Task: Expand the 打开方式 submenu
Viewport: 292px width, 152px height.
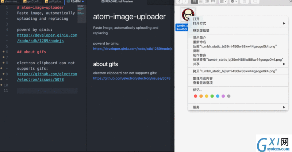Action: click(x=238, y=23)
